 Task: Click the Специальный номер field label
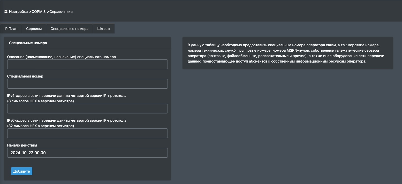pos(25,76)
